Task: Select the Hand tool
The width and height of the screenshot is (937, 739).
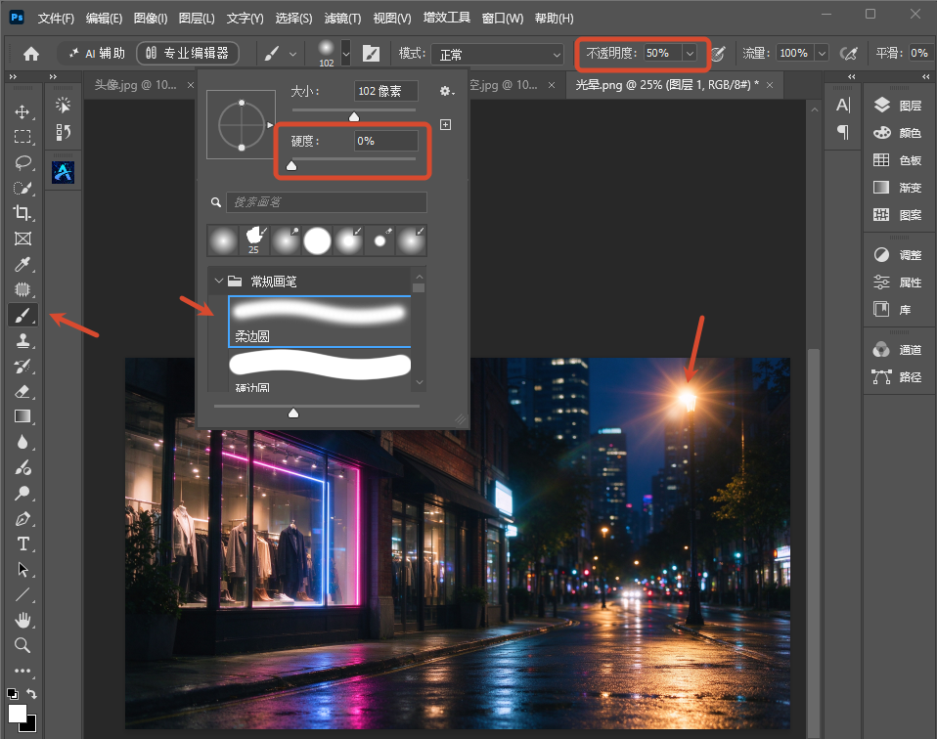Action: [x=22, y=620]
